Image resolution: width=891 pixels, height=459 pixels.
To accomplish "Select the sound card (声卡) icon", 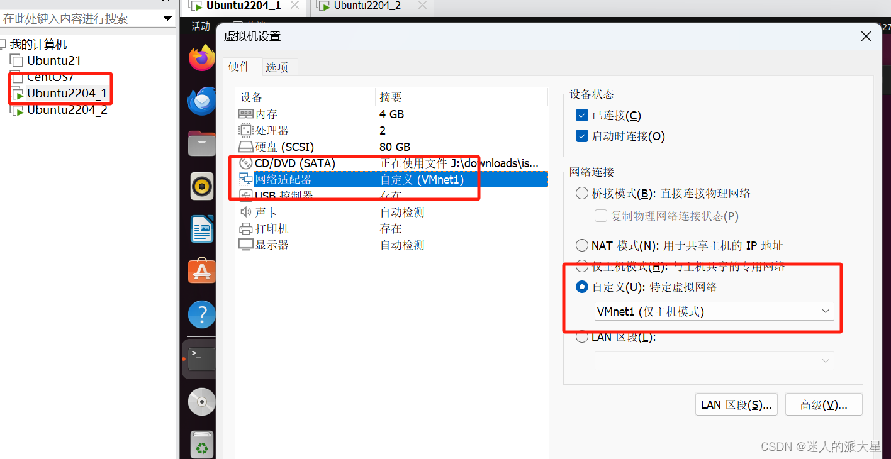I will tap(246, 213).
